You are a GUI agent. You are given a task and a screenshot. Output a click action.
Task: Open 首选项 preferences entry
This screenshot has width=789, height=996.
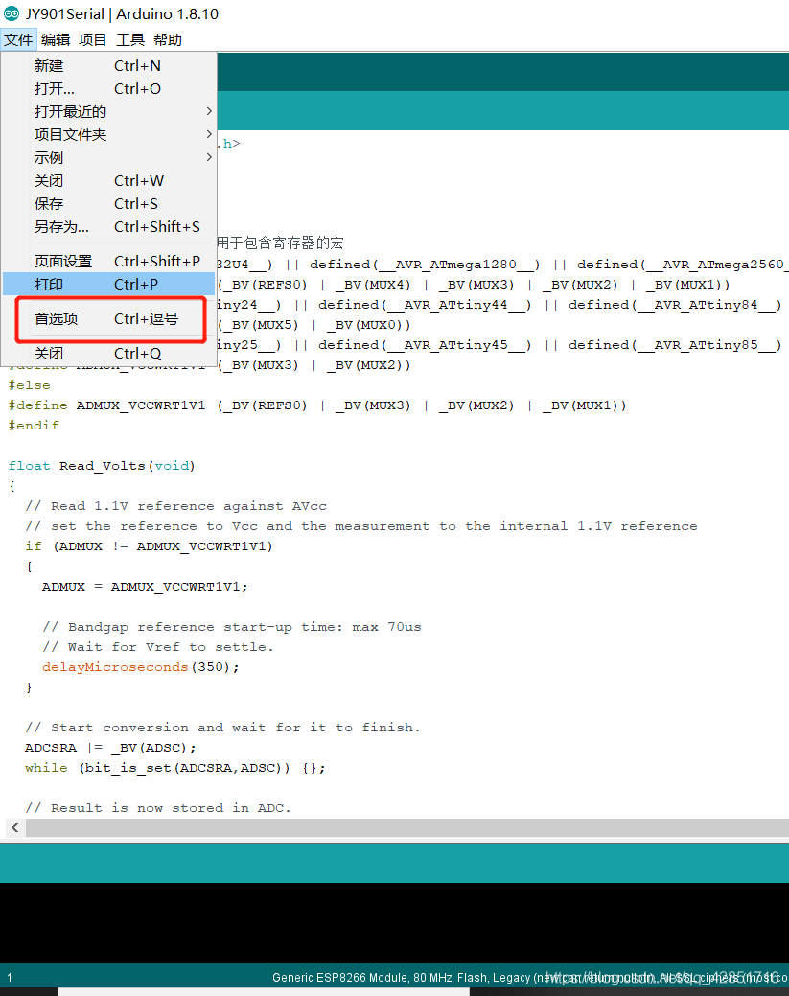click(108, 319)
